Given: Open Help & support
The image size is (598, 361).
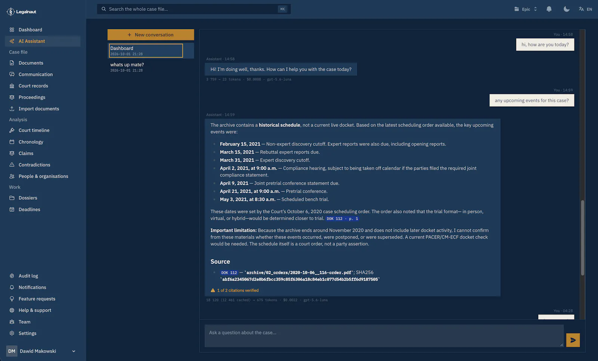Looking at the screenshot, I should (x=43, y=310).
